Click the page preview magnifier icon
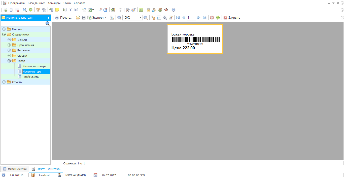 pyautogui.click(x=112, y=18)
